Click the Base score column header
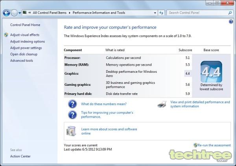This screenshot has width=236, height=166. [x=211, y=50]
